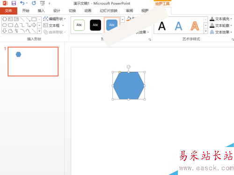Screen dimensions: 234x175
Task: Expand the WordArt styles gallery More button
Action: tap(206, 31)
